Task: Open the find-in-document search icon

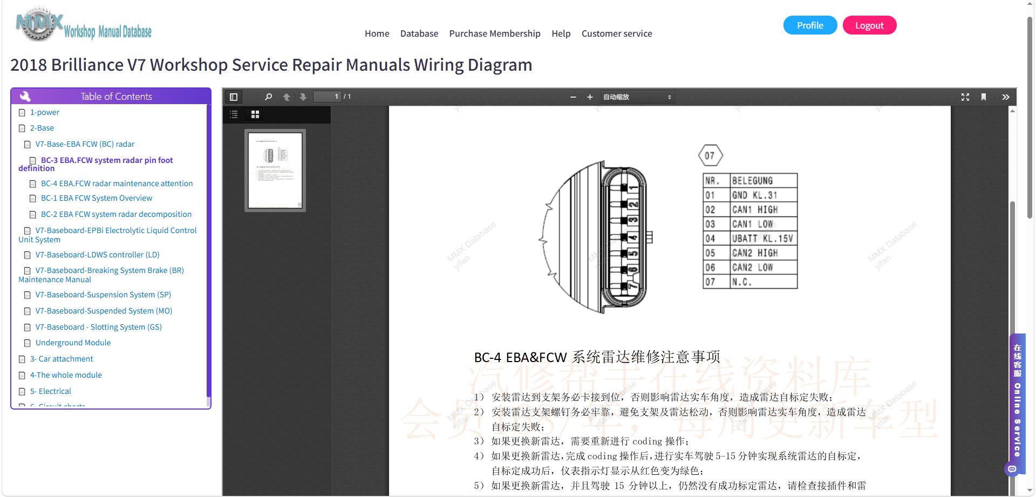Action: pos(268,97)
